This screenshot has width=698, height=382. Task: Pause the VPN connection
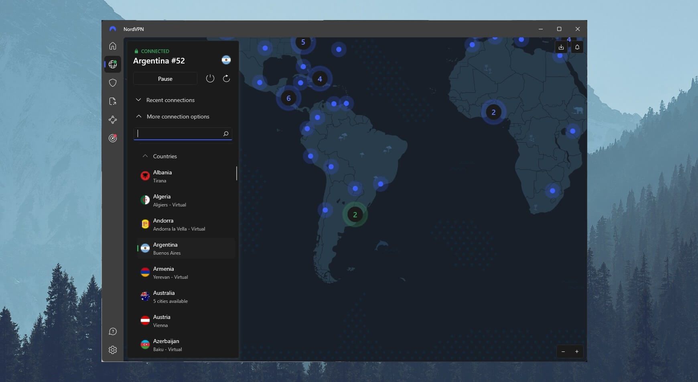pos(165,79)
